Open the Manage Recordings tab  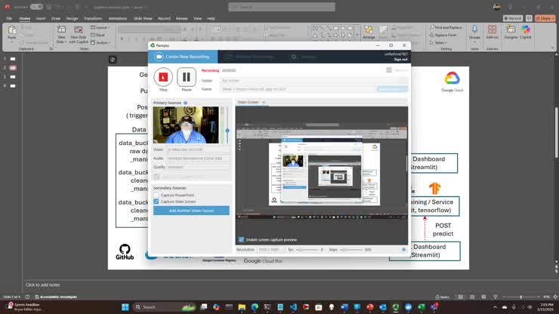250,57
